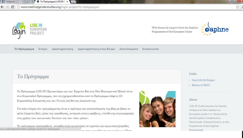243x138 pixels.
Task: Open the Επικοινωνία menu item
Action: [x=150, y=49]
